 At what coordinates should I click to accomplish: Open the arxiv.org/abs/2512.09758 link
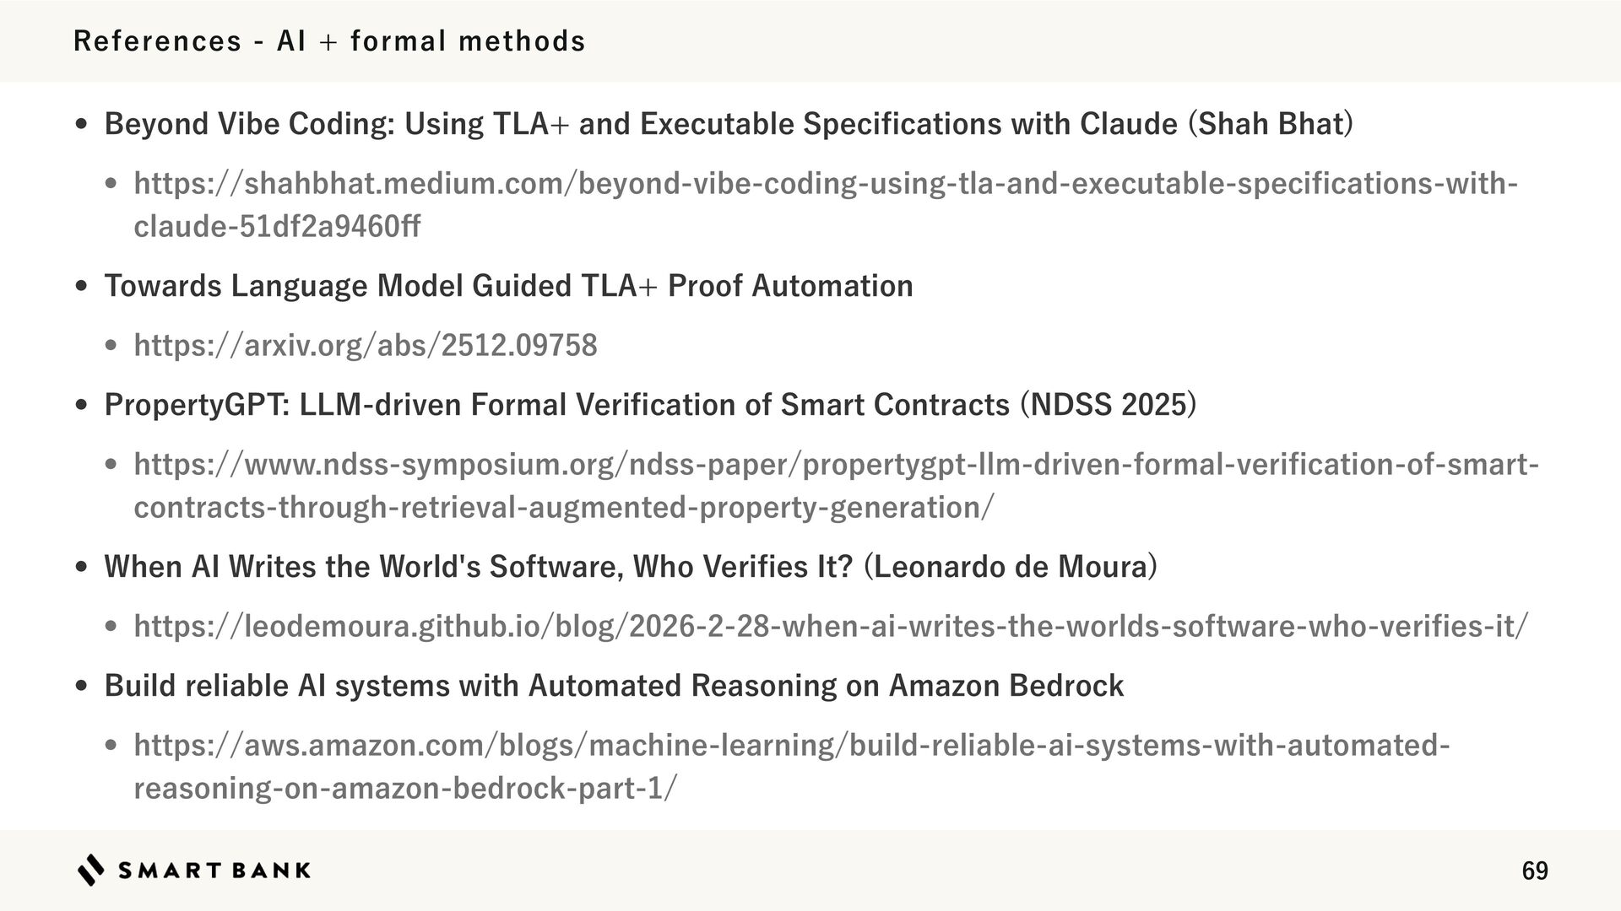tap(366, 345)
